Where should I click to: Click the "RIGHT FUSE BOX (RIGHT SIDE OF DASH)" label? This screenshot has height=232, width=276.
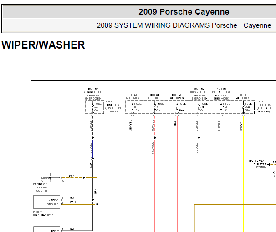pyautogui.click(x=113, y=106)
